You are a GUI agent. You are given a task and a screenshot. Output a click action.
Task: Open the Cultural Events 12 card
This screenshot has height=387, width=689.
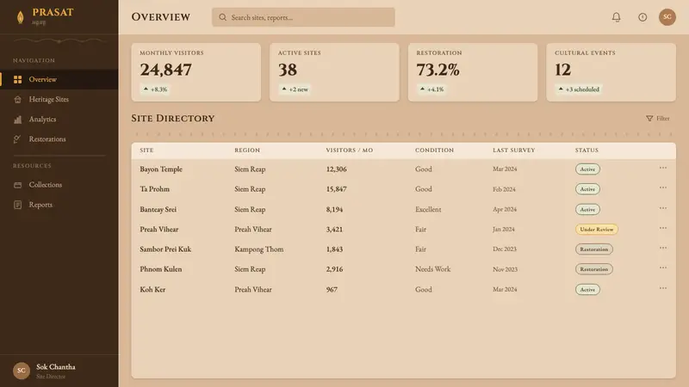point(611,72)
